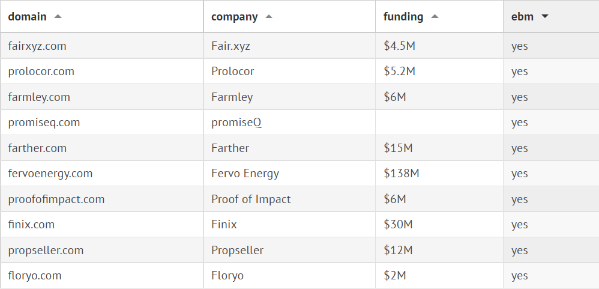Click the $2M funding cell
Image resolution: width=599 pixels, height=289 pixels.
coord(395,276)
